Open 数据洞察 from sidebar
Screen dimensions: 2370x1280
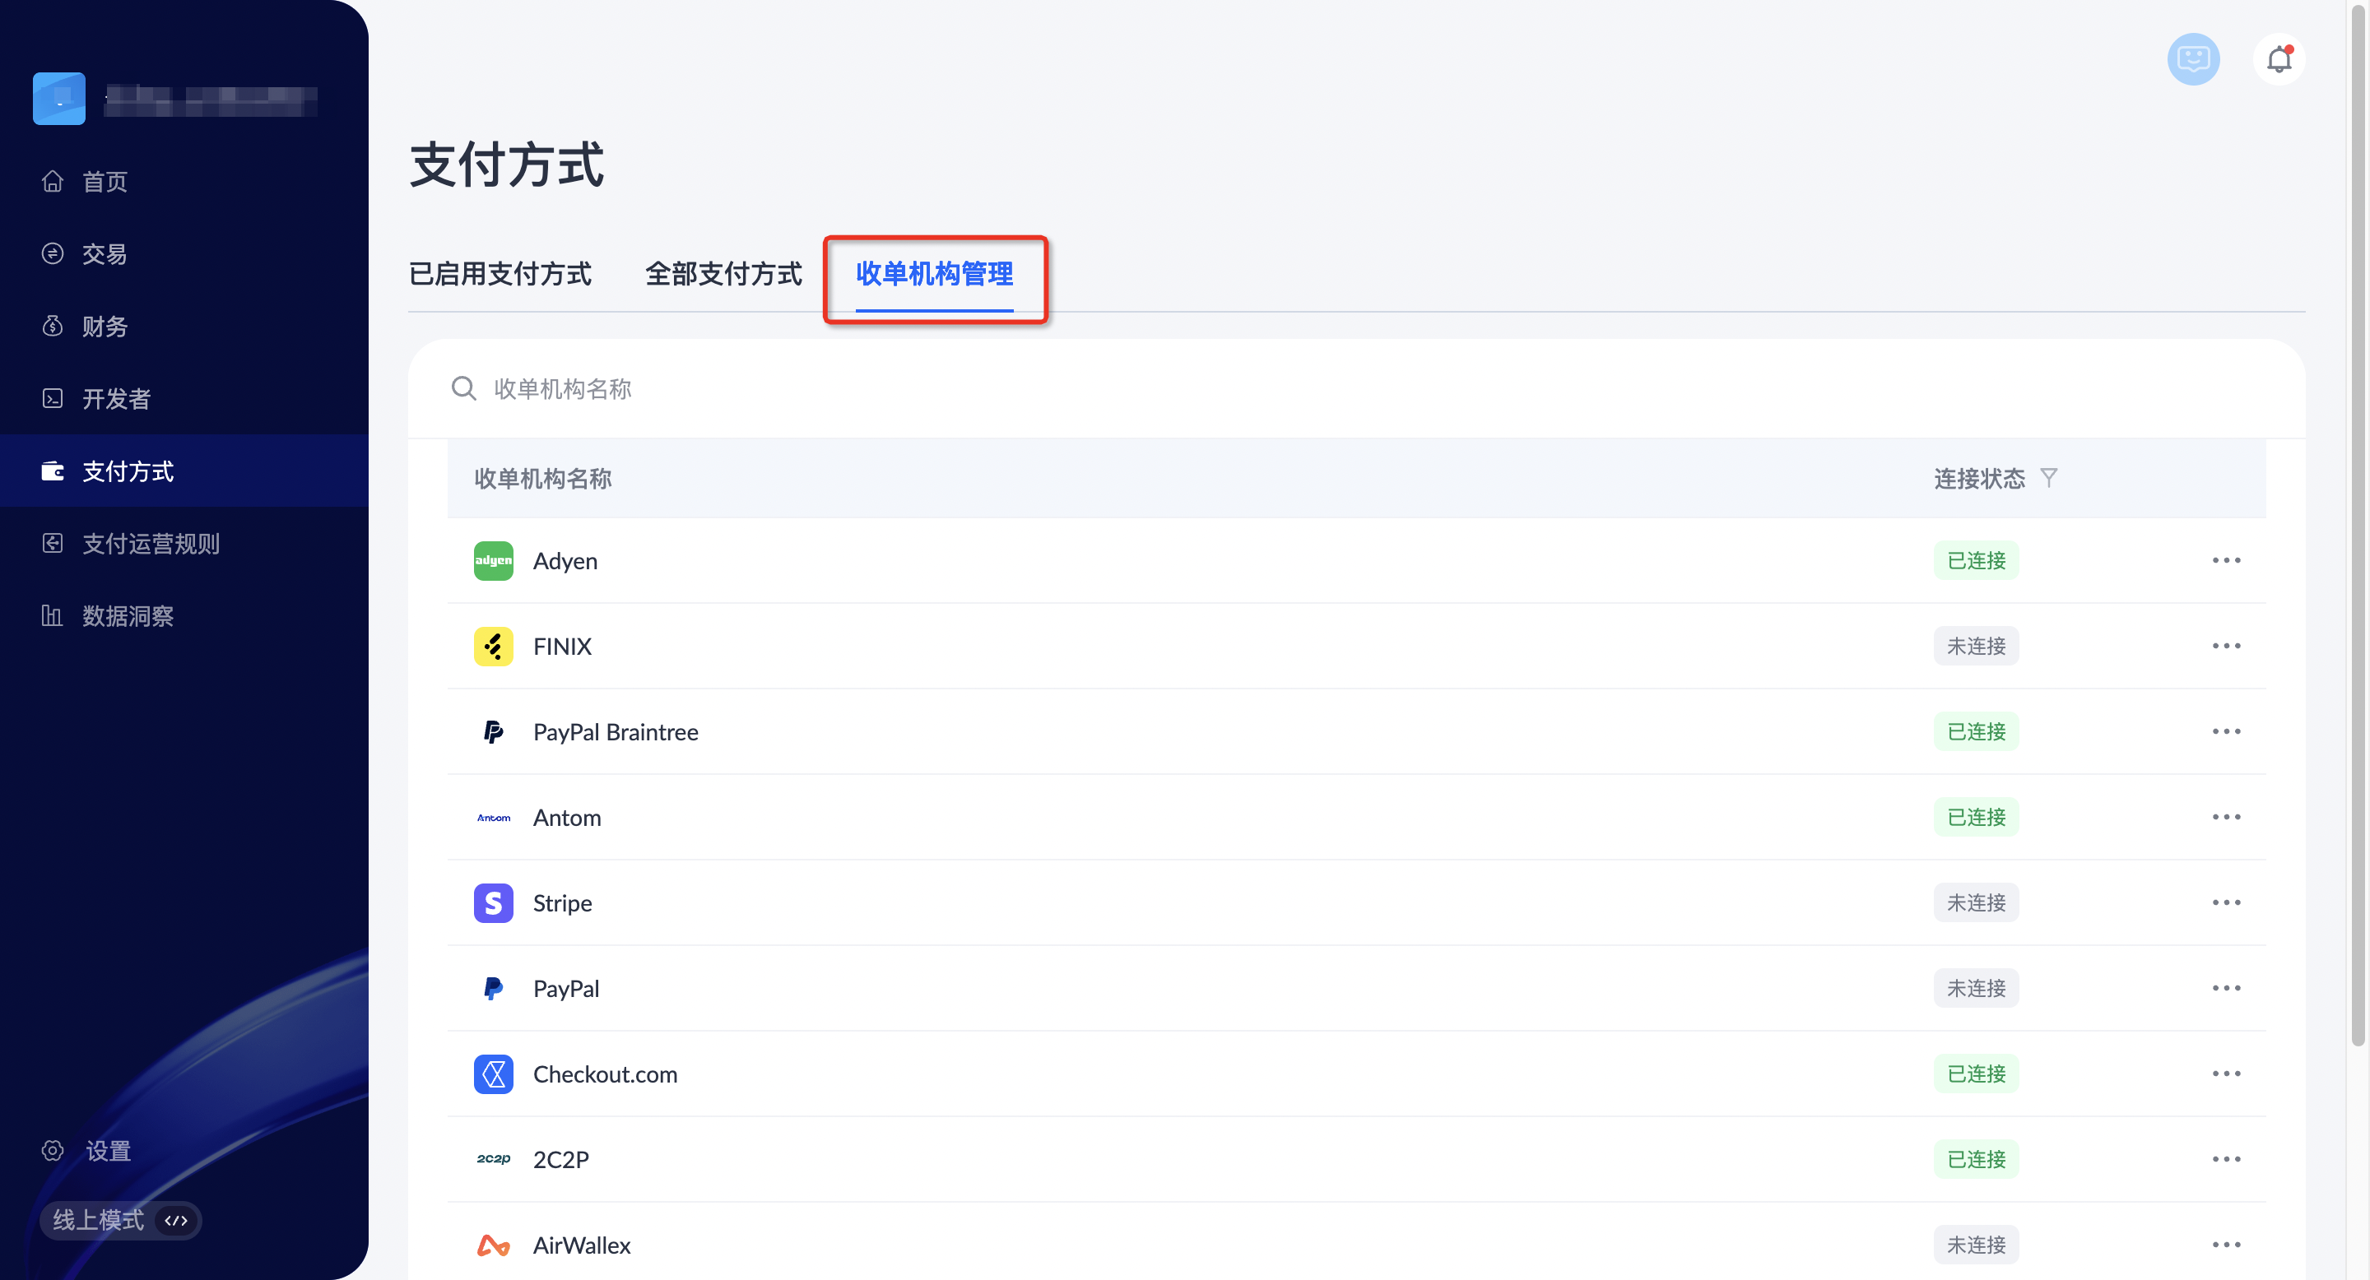127,616
